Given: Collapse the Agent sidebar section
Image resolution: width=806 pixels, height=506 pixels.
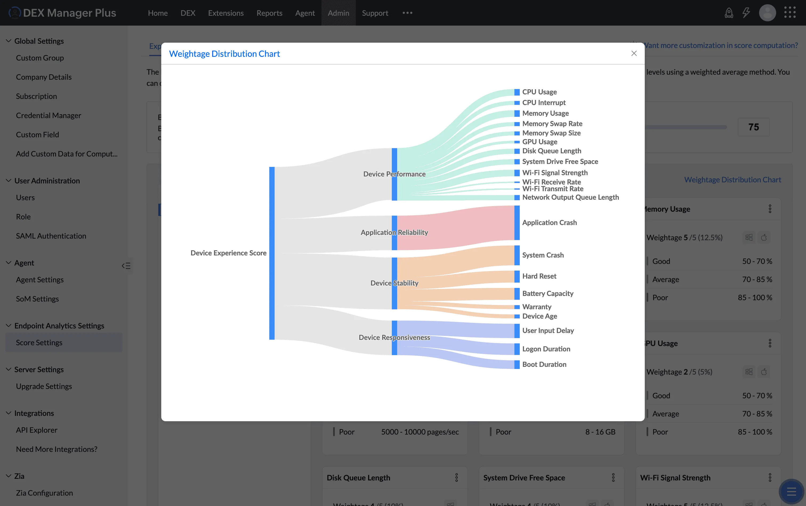Looking at the screenshot, I should (9, 263).
